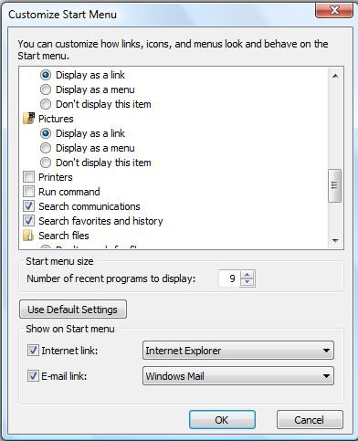Uncheck the Internet link checkbox
This screenshot has width=358, height=441.
click(33, 351)
